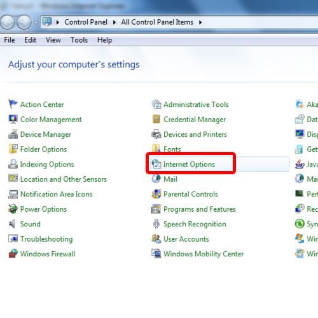The image size is (318, 318).
Task: Open the Power Options link
Action: (43, 209)
